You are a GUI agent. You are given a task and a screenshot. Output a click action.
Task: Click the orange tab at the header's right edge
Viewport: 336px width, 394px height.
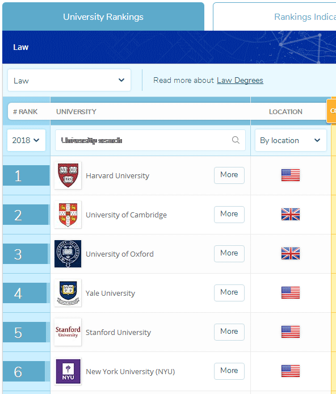click(x=331, y=111)
